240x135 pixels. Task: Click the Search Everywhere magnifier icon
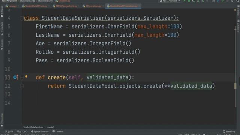pyautogui.click(x=238, y=1)
